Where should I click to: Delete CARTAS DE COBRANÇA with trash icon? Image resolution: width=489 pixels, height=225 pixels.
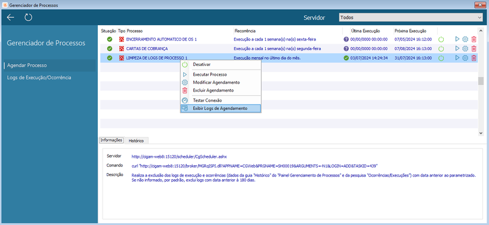tap(474, 49)
